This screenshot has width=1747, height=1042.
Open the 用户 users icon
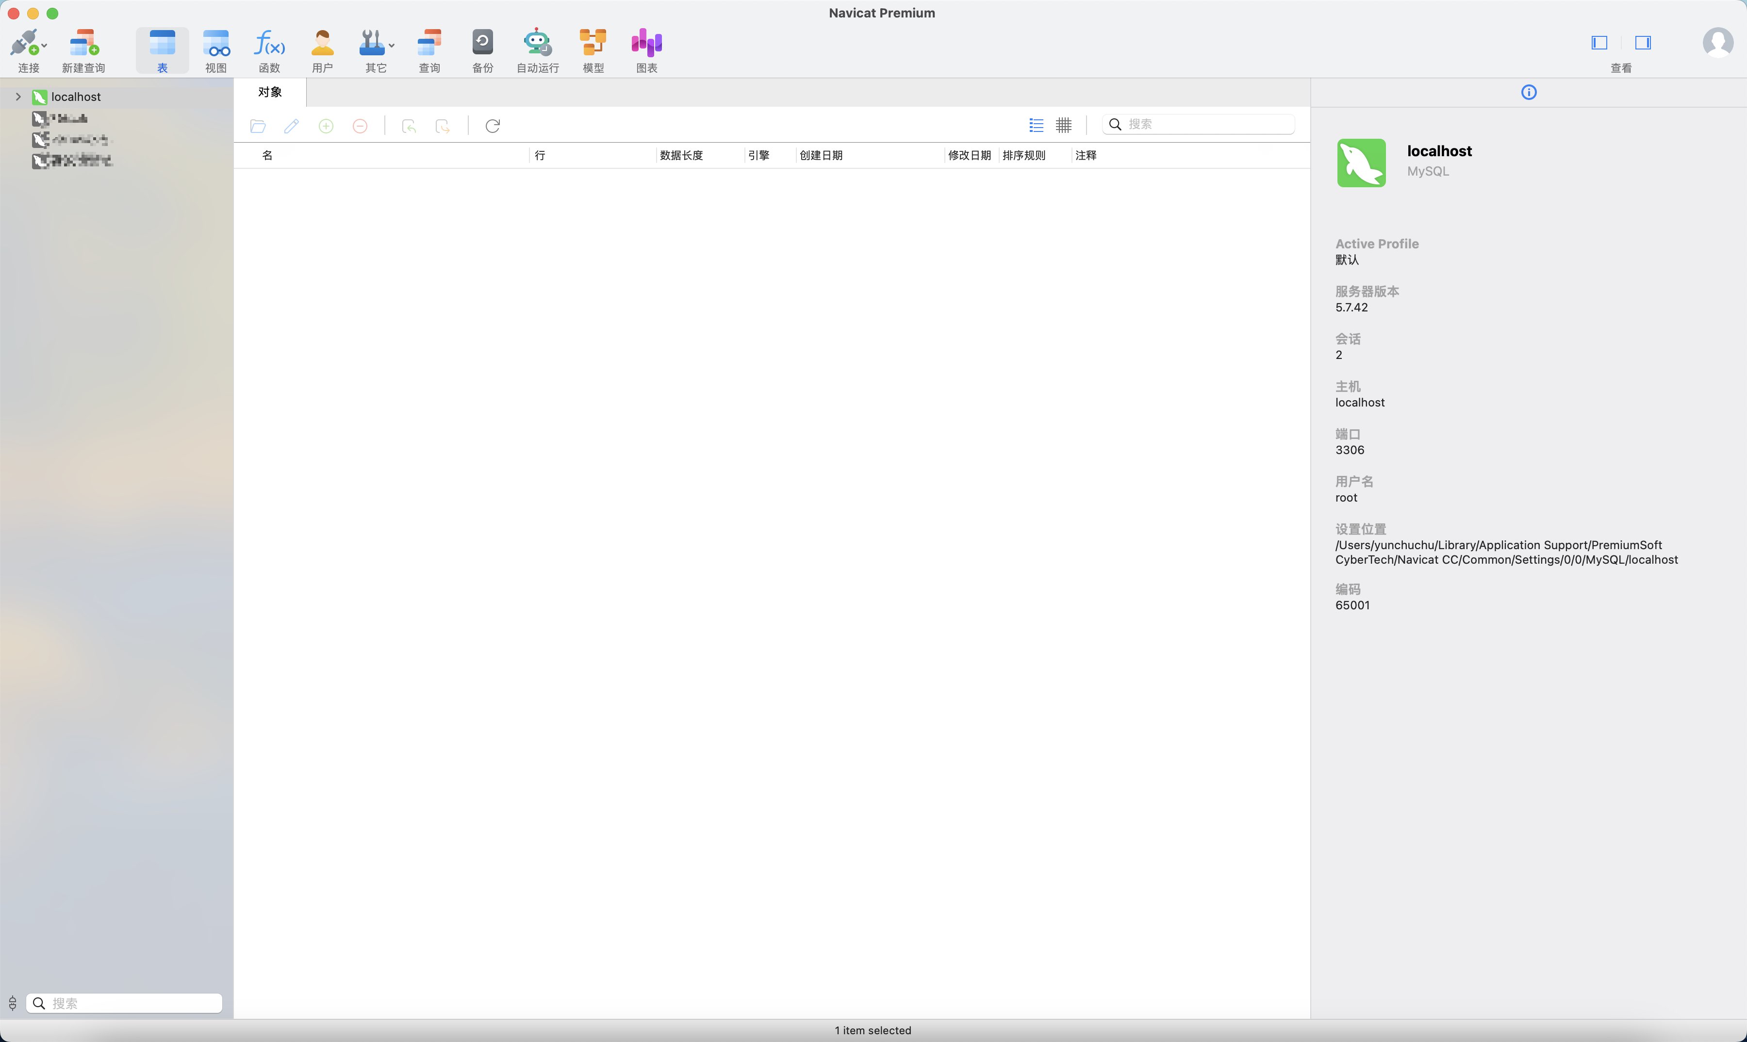(322, 43)
